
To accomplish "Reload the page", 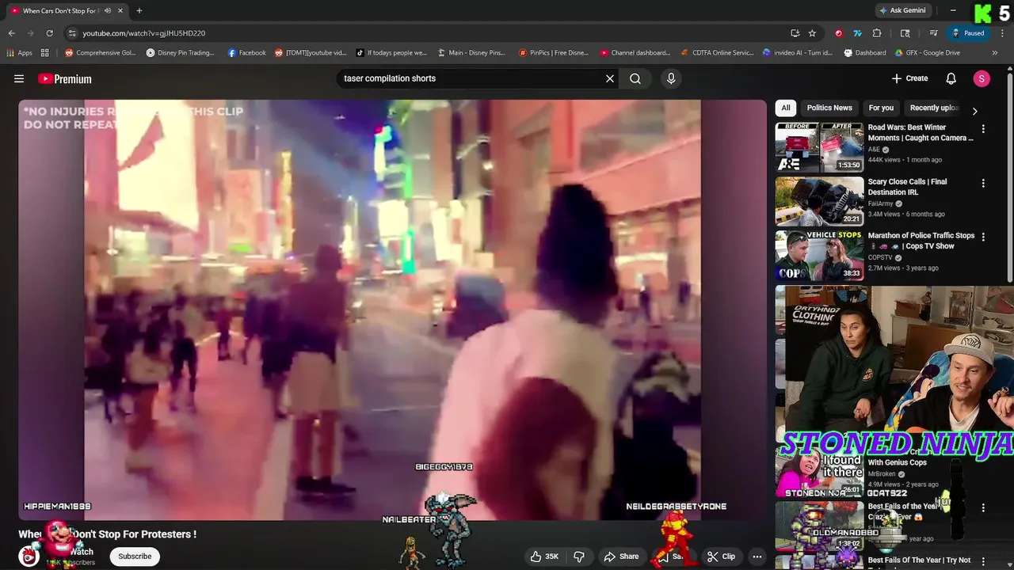I will pos(49,33).
